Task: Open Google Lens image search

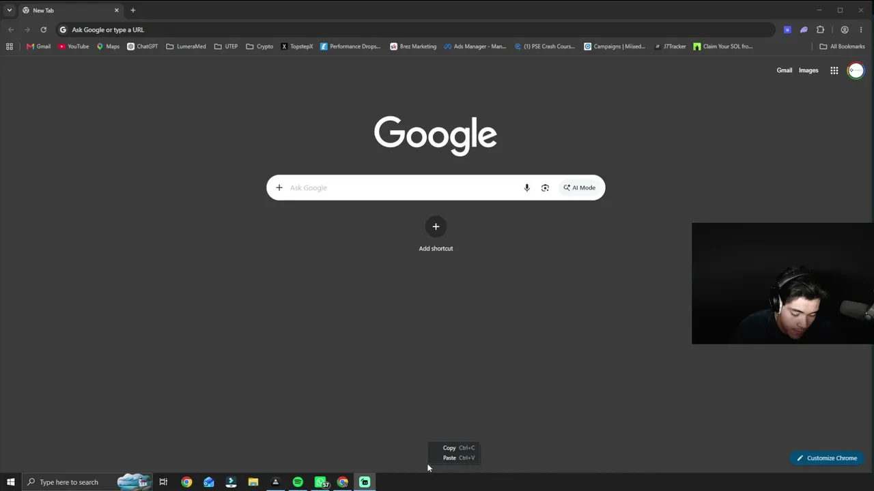Action: coord(545,188)
